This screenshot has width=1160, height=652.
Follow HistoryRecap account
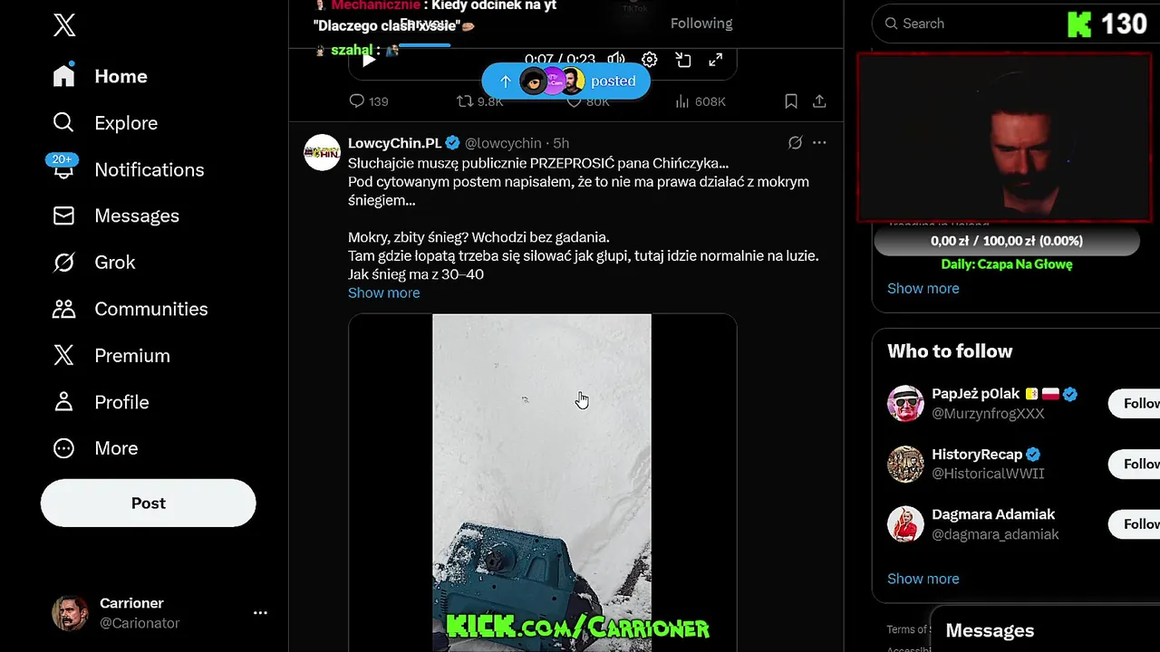[1136, 464]
